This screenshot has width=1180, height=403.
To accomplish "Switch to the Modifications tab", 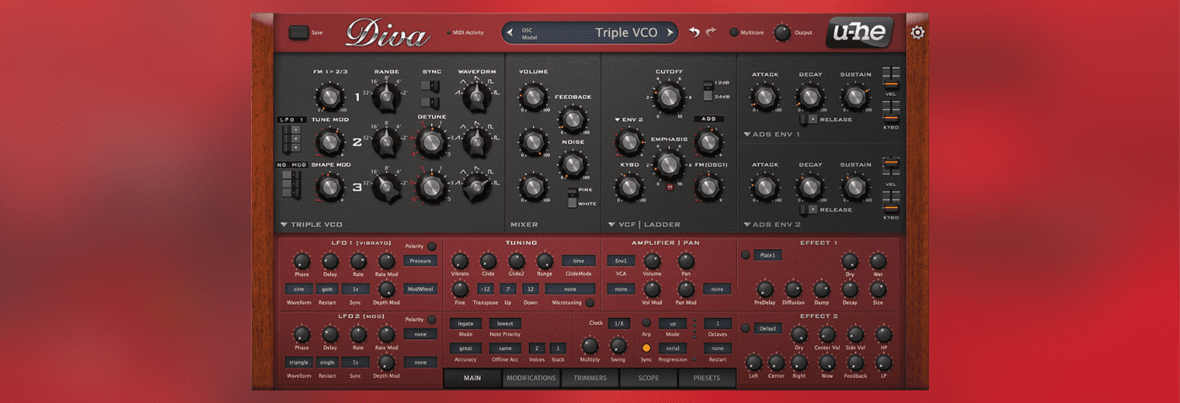I will click(531, 378).
